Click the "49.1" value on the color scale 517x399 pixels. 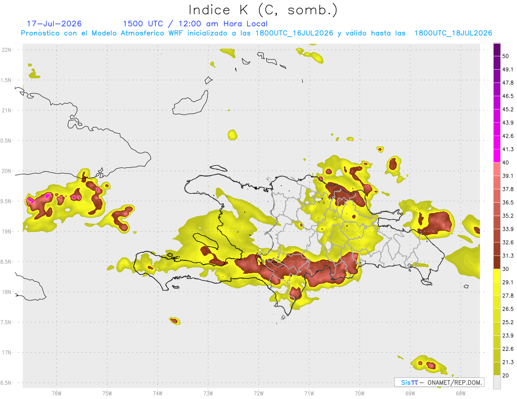508,69
